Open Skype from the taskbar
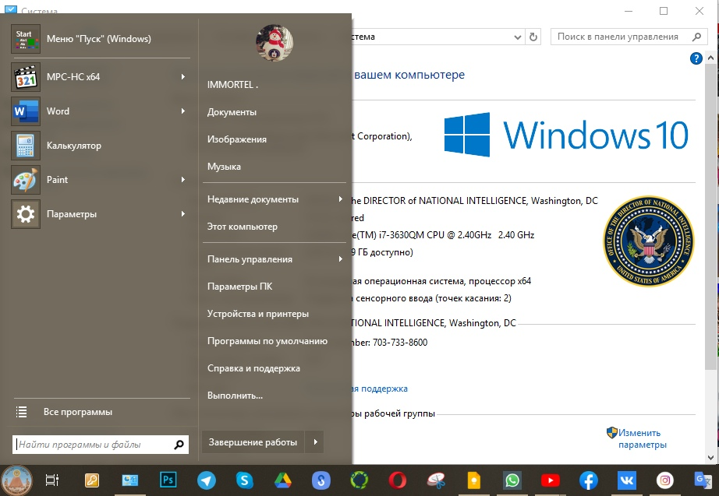Image resolution: width=719 pixels, height=496 pixels. (244, 480)
